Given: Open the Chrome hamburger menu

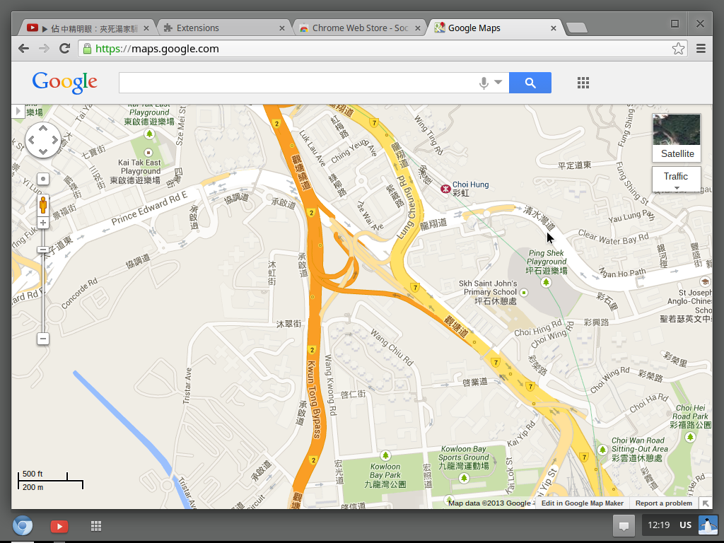Looking at the screenshot, I should [x=701, y=49].
